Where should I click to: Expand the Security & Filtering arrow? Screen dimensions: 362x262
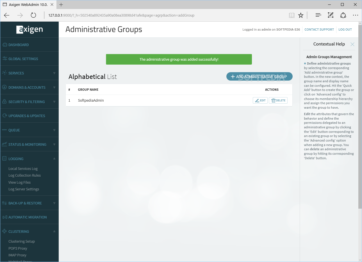pos(54,102)
